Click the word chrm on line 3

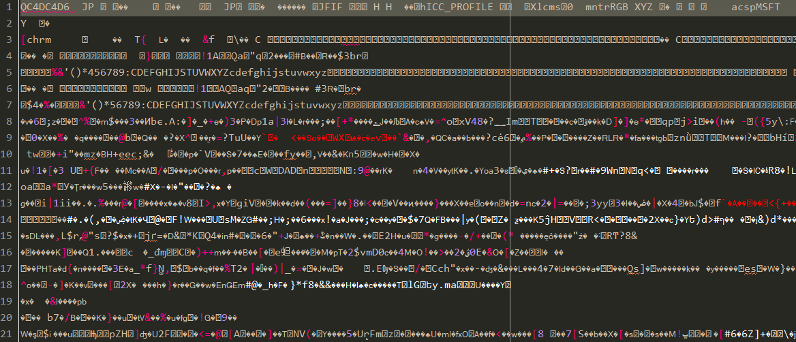click(x=40, y=40)
